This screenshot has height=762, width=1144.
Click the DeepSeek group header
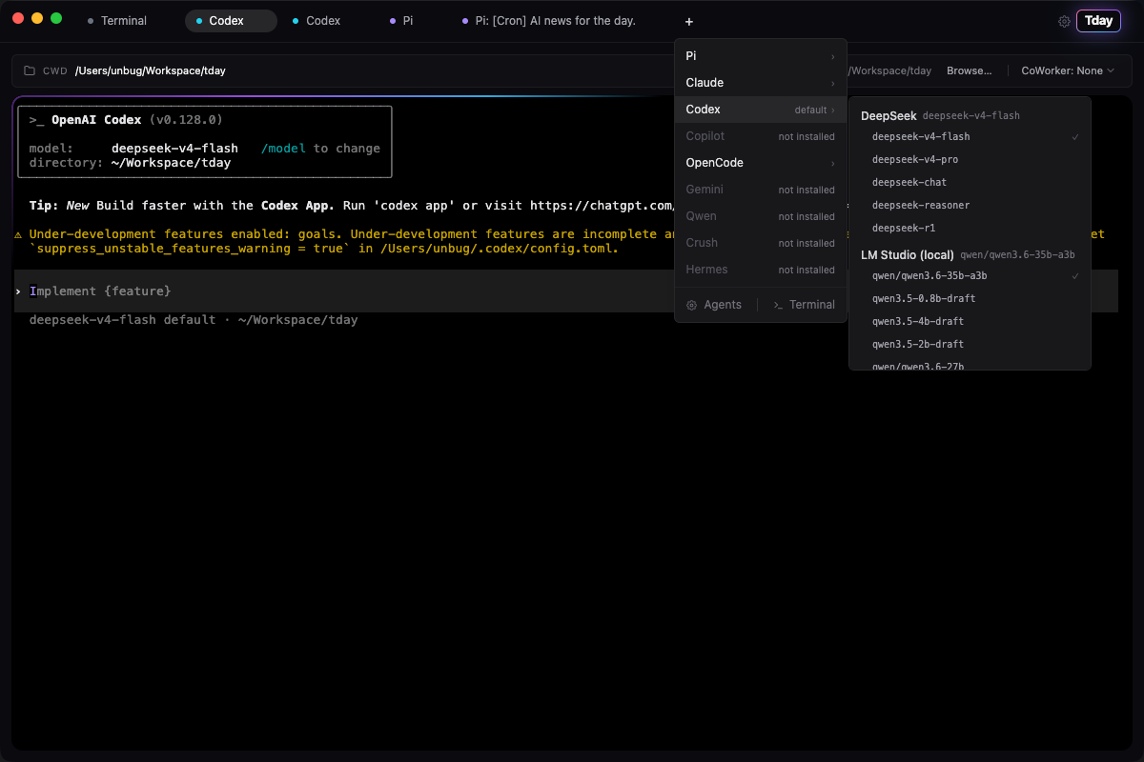[x=889, y=115]
